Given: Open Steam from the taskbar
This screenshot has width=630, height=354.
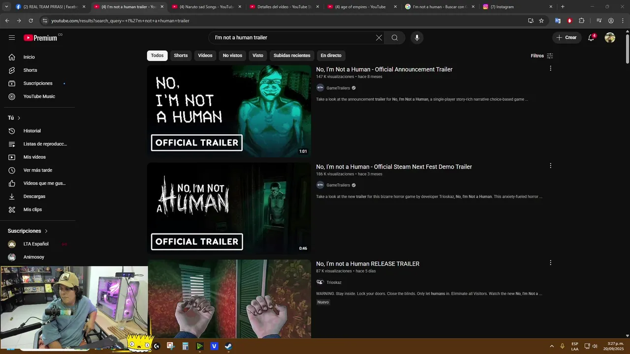Looking at the screenshot, I should pyautogui.click(x=228, y=346).
